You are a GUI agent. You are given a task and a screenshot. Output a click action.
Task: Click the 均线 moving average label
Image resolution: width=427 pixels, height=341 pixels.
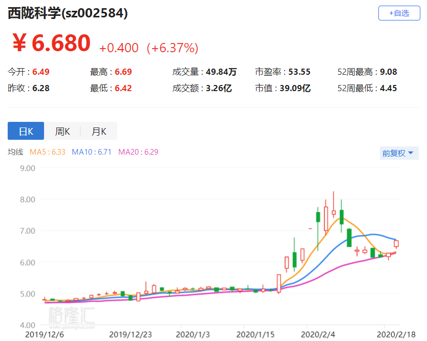tap(15, 152)
